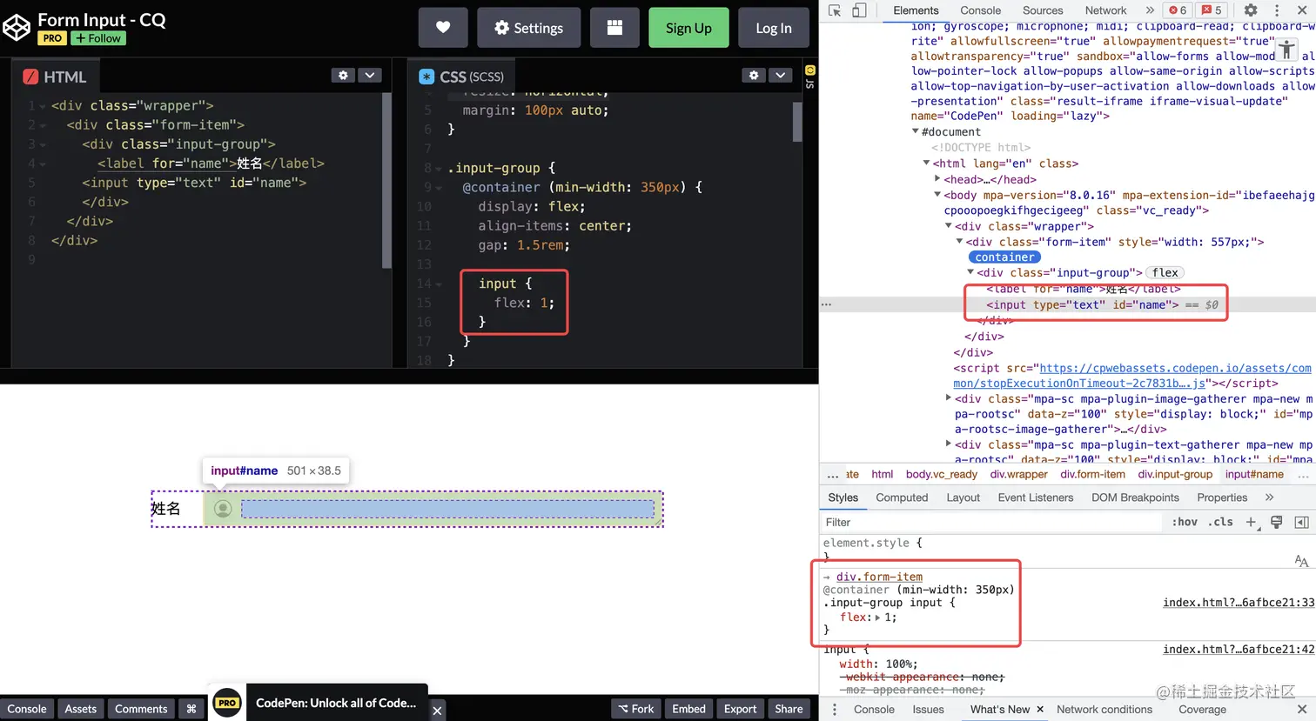Click the 6 errors counter
Screen dimensions: 1316x721
pyautogui.click(x=1178, y=10)
